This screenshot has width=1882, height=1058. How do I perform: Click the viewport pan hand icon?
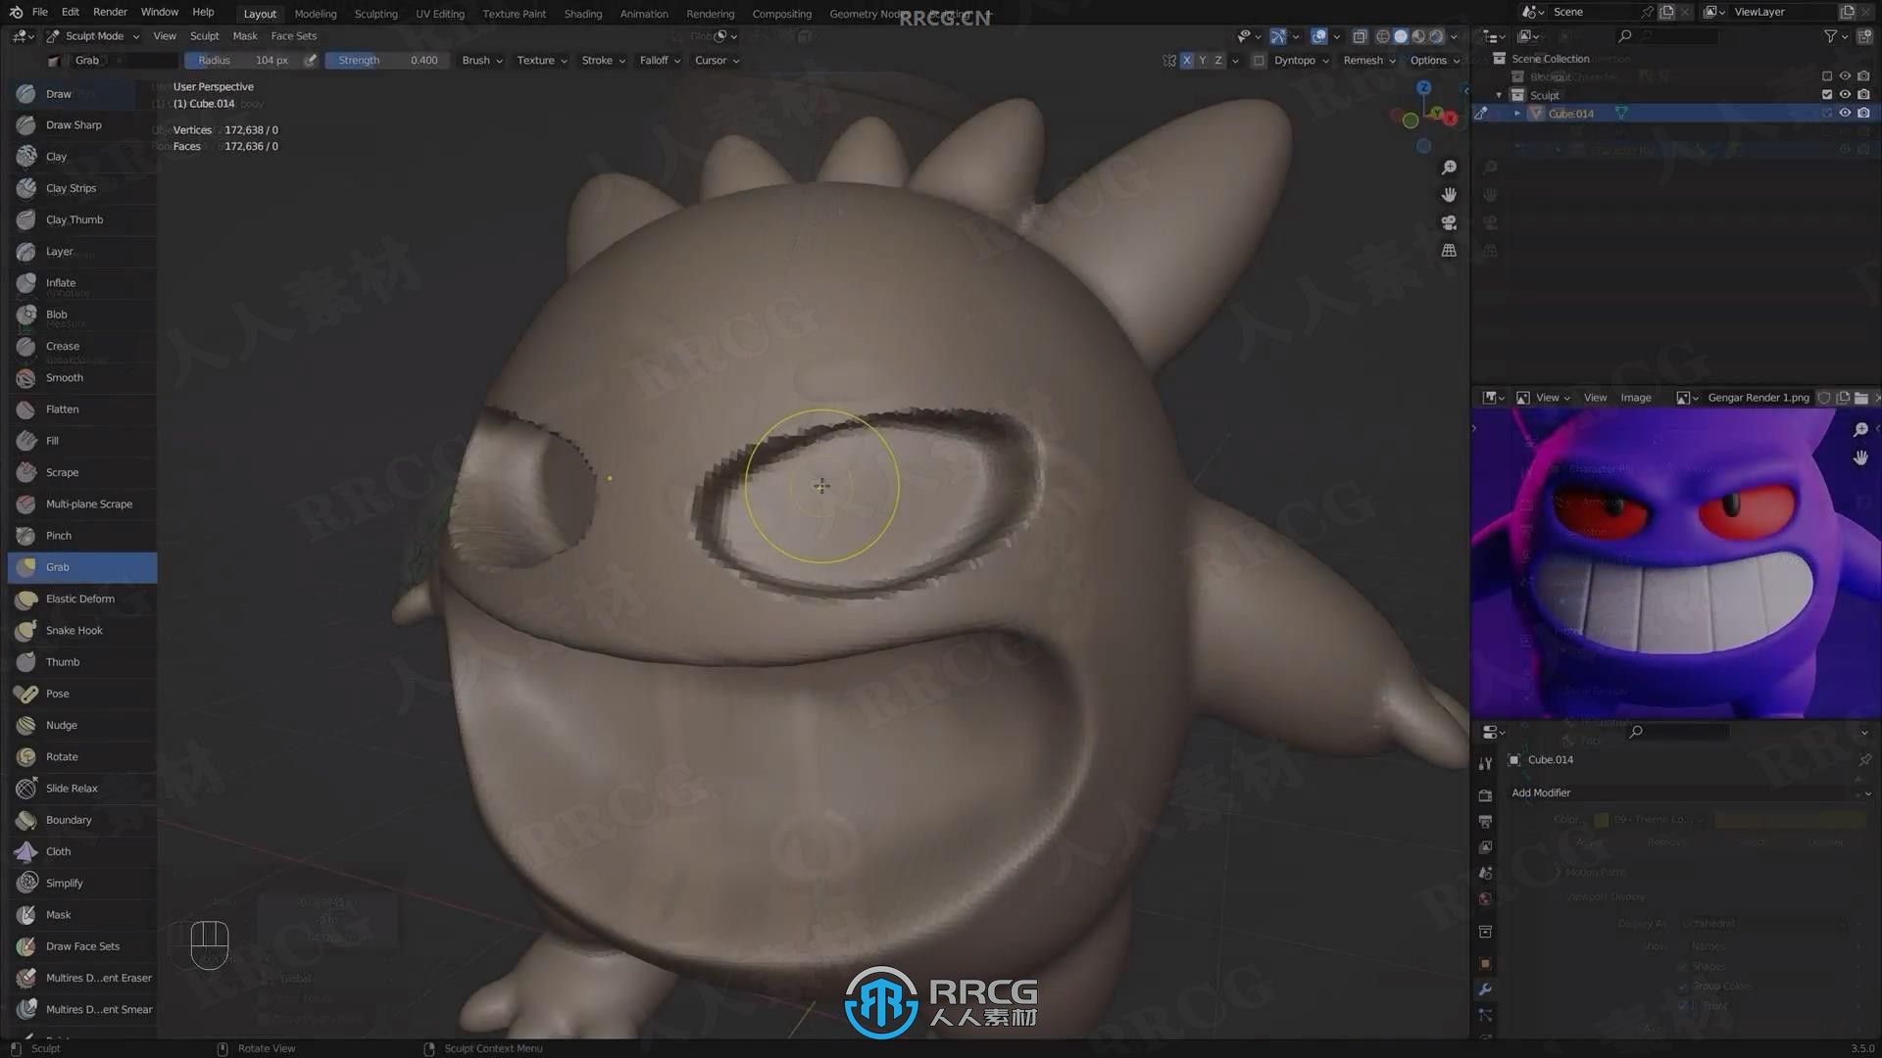(1449, 195)
